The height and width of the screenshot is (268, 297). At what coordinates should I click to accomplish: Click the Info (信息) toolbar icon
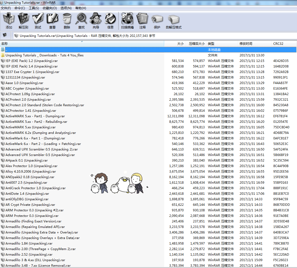[110, 18]
